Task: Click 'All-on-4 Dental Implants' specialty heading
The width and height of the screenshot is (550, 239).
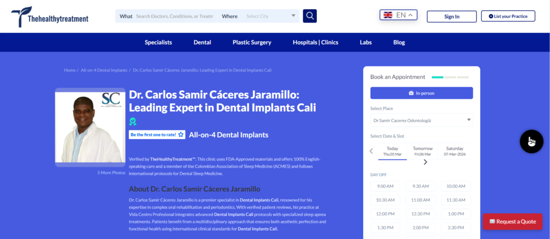Action: (229, 134)
